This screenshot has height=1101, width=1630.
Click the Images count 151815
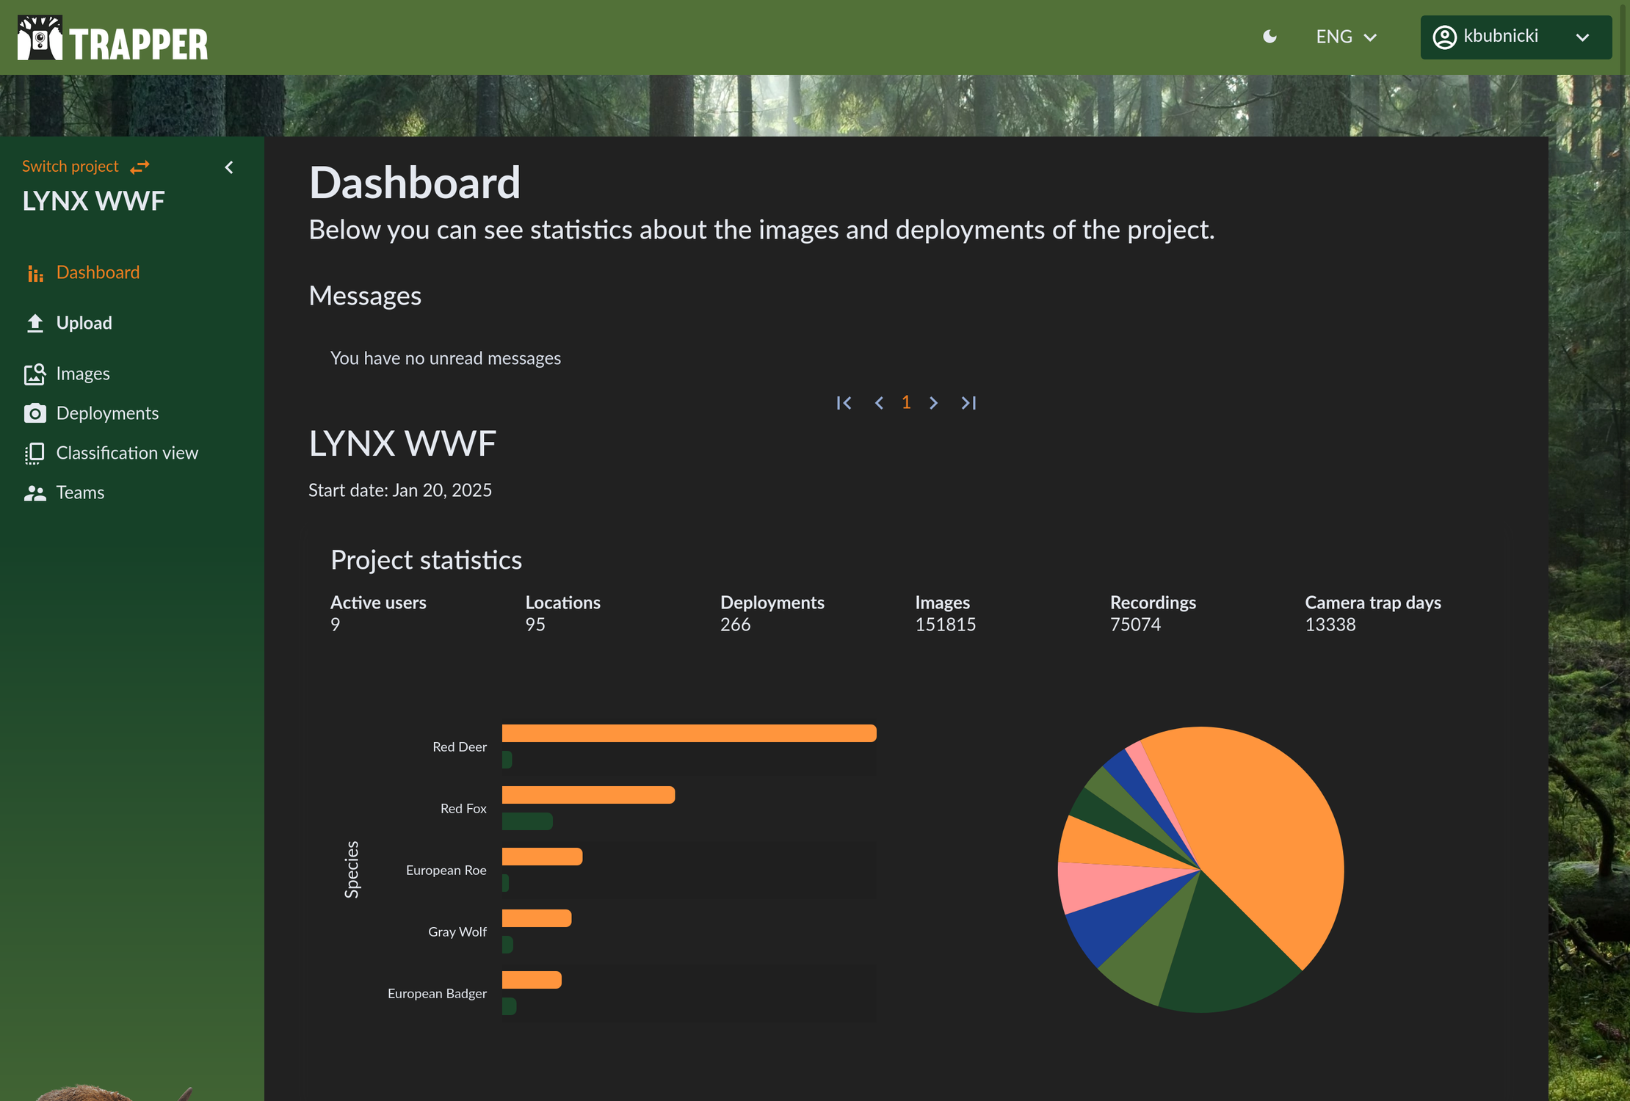point(945,625)
